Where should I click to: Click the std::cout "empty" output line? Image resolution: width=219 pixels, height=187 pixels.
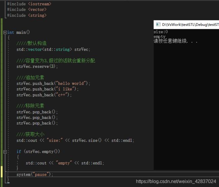(x=65, y=163)
